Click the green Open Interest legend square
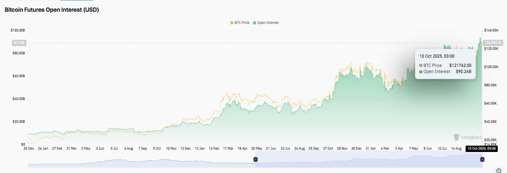This screenshot has width=507, height=173. [254, 22]
